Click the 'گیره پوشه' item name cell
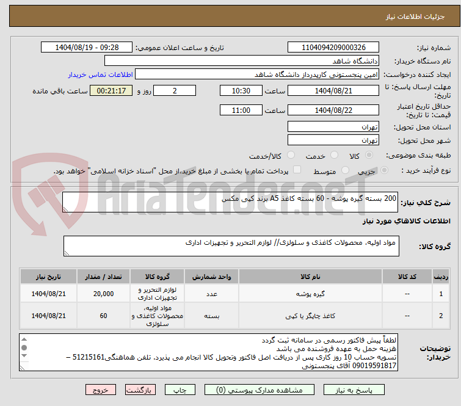The height and width of the screenshot is (406, 461). pos(310,294)
